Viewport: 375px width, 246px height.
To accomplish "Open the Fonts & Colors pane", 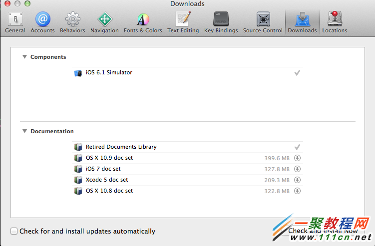I will 143,22.
